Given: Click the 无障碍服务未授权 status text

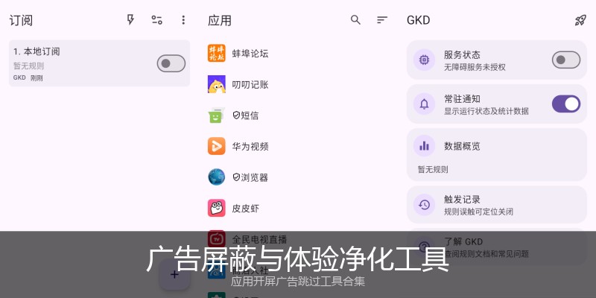Looking at the screenshot, I should pos(475,67).
